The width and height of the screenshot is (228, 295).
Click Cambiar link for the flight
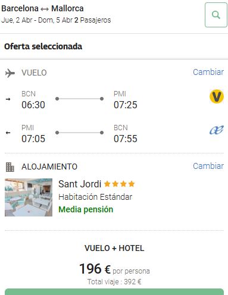pyautogui.click(x=208, y=72)
